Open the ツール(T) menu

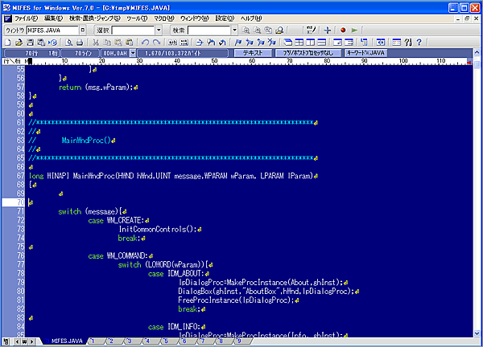click(137, 18)
